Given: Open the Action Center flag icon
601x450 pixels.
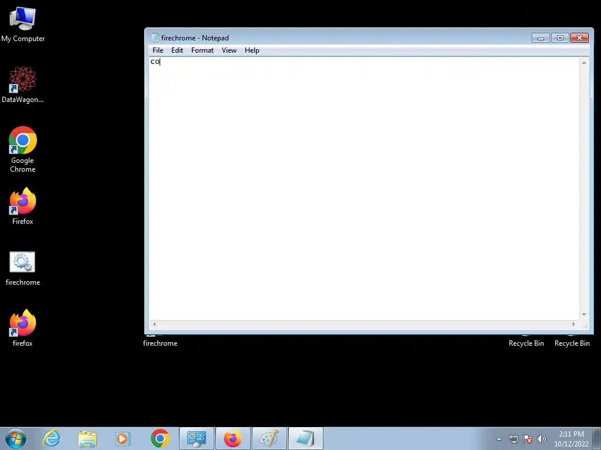Looking at the screenshot, I should [x=528, y=439].
